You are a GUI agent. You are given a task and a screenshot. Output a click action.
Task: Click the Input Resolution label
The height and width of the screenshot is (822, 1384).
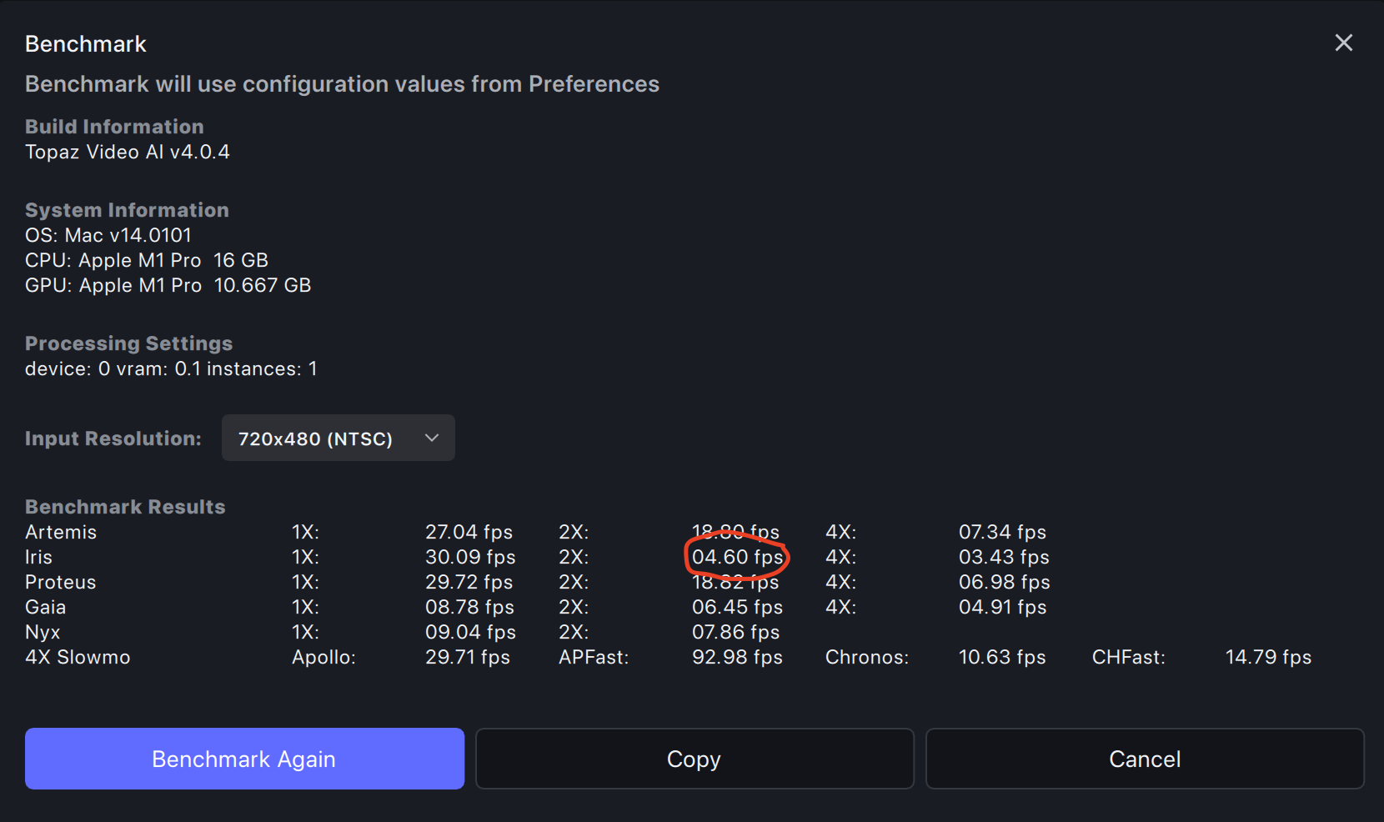pos(113,439)
